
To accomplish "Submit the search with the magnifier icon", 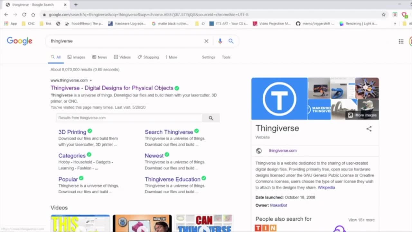I will [231, 41].
